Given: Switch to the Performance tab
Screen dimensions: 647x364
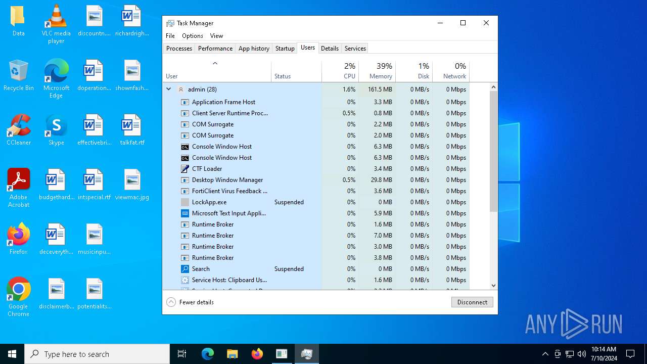Looking at the screenshot, I should tap(215, 49).
